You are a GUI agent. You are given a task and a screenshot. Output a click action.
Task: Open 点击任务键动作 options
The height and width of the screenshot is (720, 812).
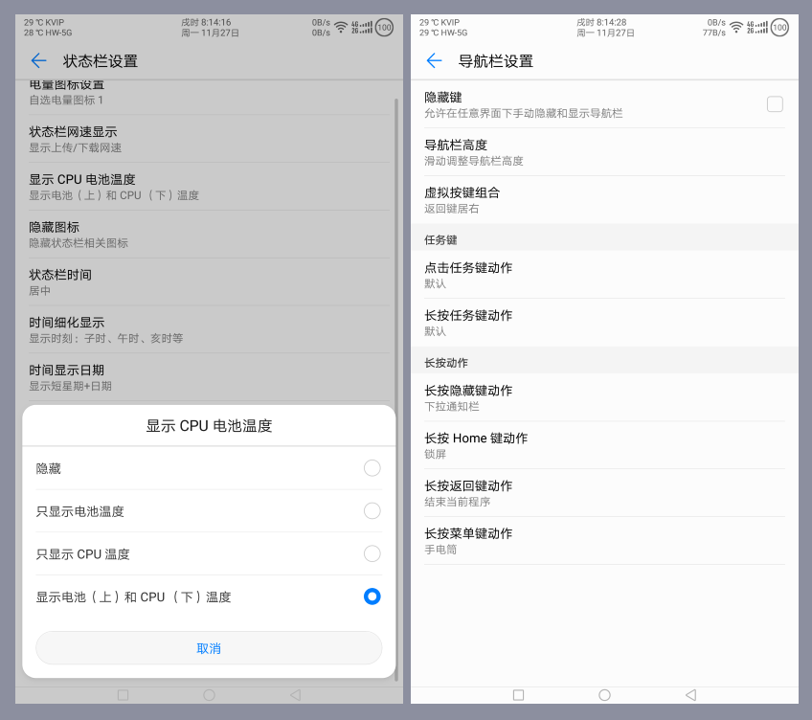point(603,275)
